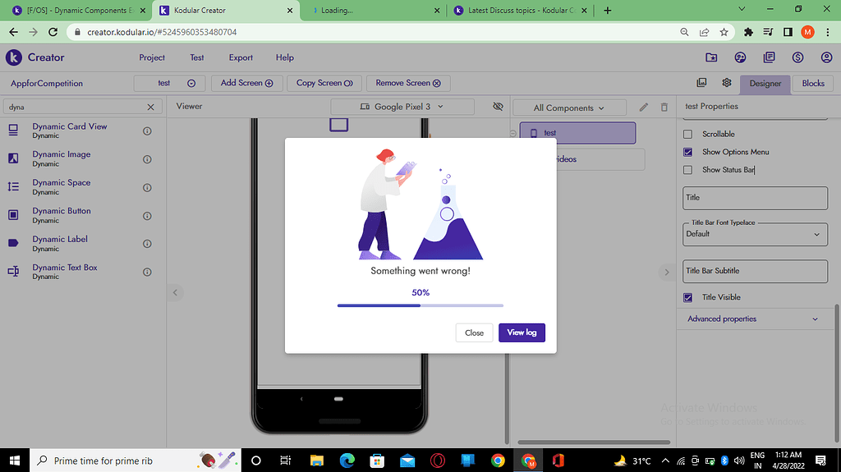Switch to the Blocks tab
The width and height of the screenshot is (841, 472).
[x=813, y=83]
